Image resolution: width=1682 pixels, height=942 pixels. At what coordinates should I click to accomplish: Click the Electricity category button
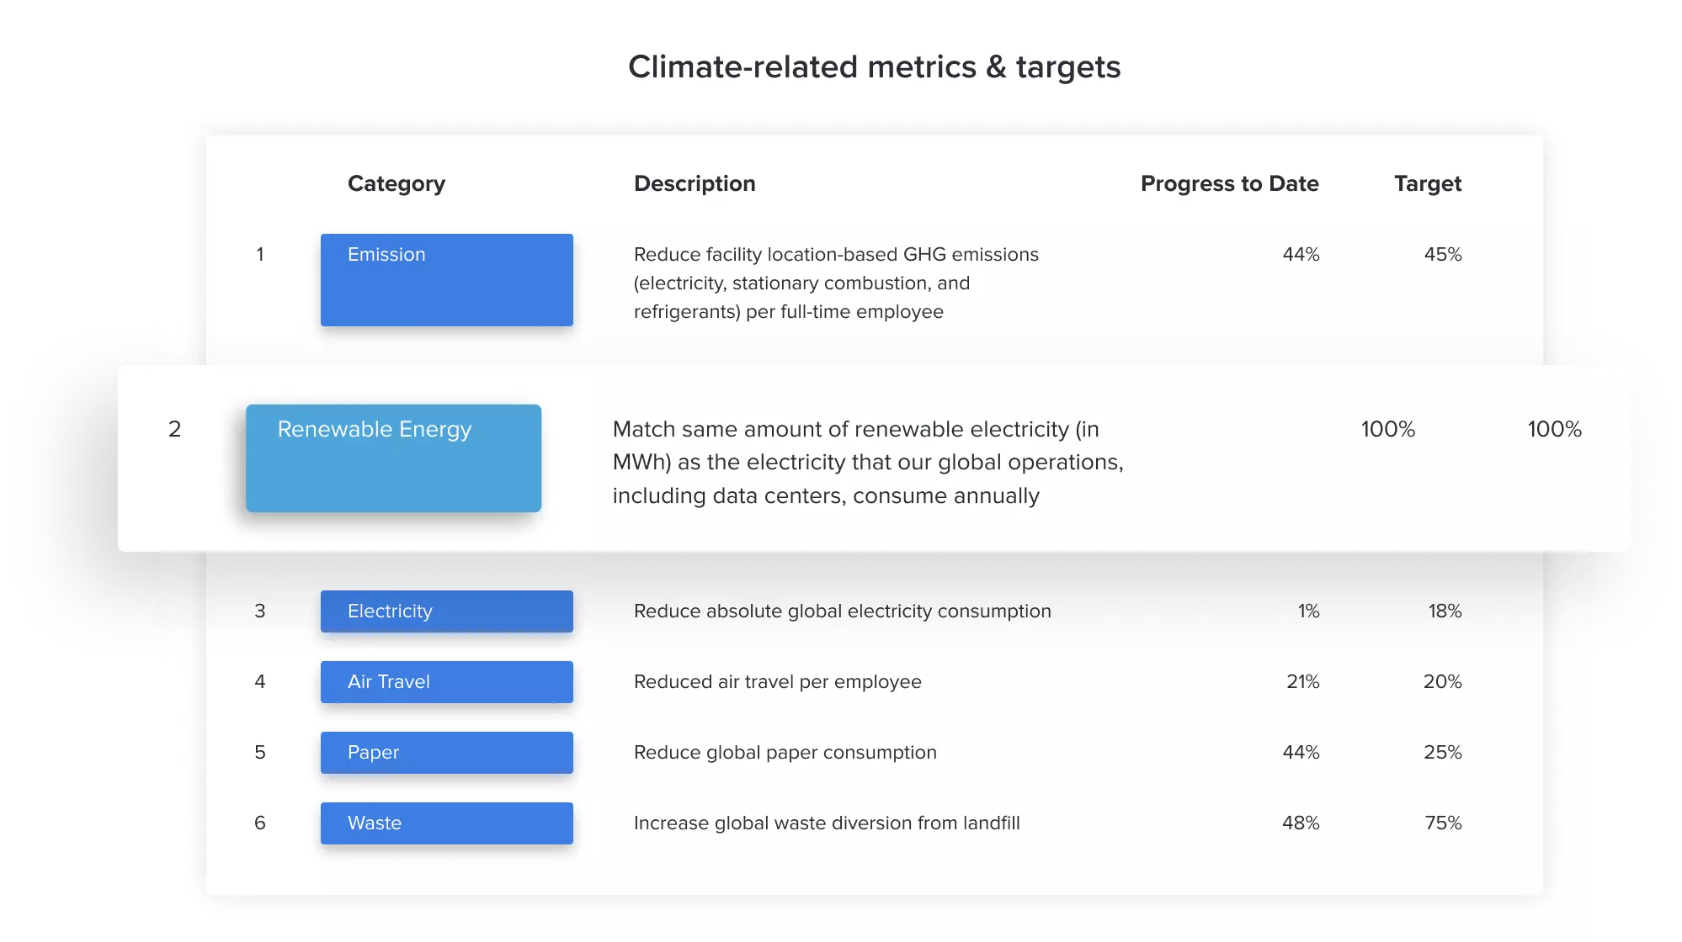(446, 611)
